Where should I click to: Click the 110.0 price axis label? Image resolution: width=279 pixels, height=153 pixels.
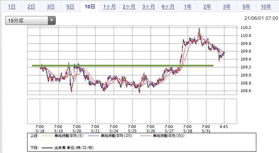pyautogui.click(x=246, y=36)
